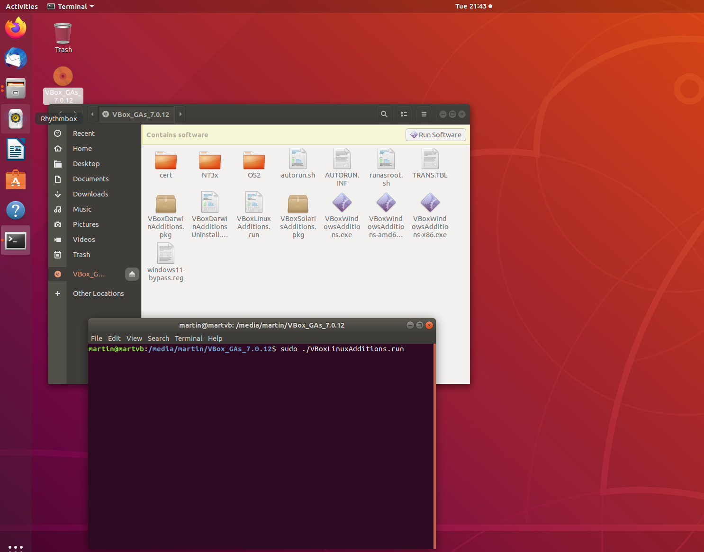Image resolution: width=704 pixels, height=552 pixels.
Task: Open the View menu in Terminal
Action: coord(134,338)
